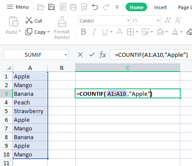Redo the last action
Screen dimensions: 192x166
(106, 7)
